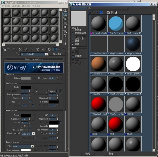Screen dimensions: 158x157
Task: Click the Delete From Library X icon in the browser
Action: (x=112, y=12)
